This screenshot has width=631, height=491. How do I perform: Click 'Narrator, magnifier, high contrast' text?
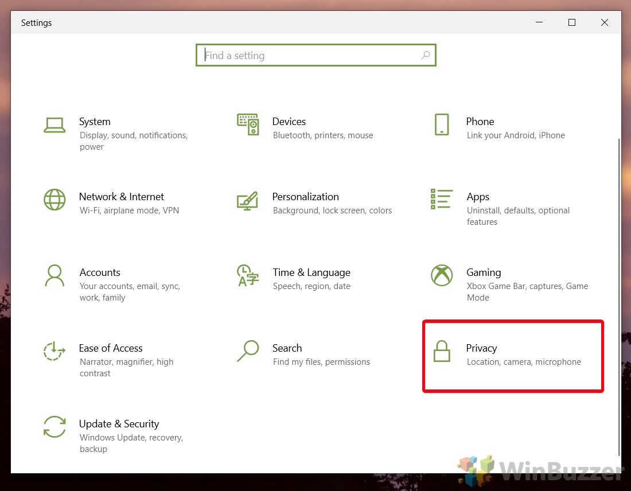126,368
